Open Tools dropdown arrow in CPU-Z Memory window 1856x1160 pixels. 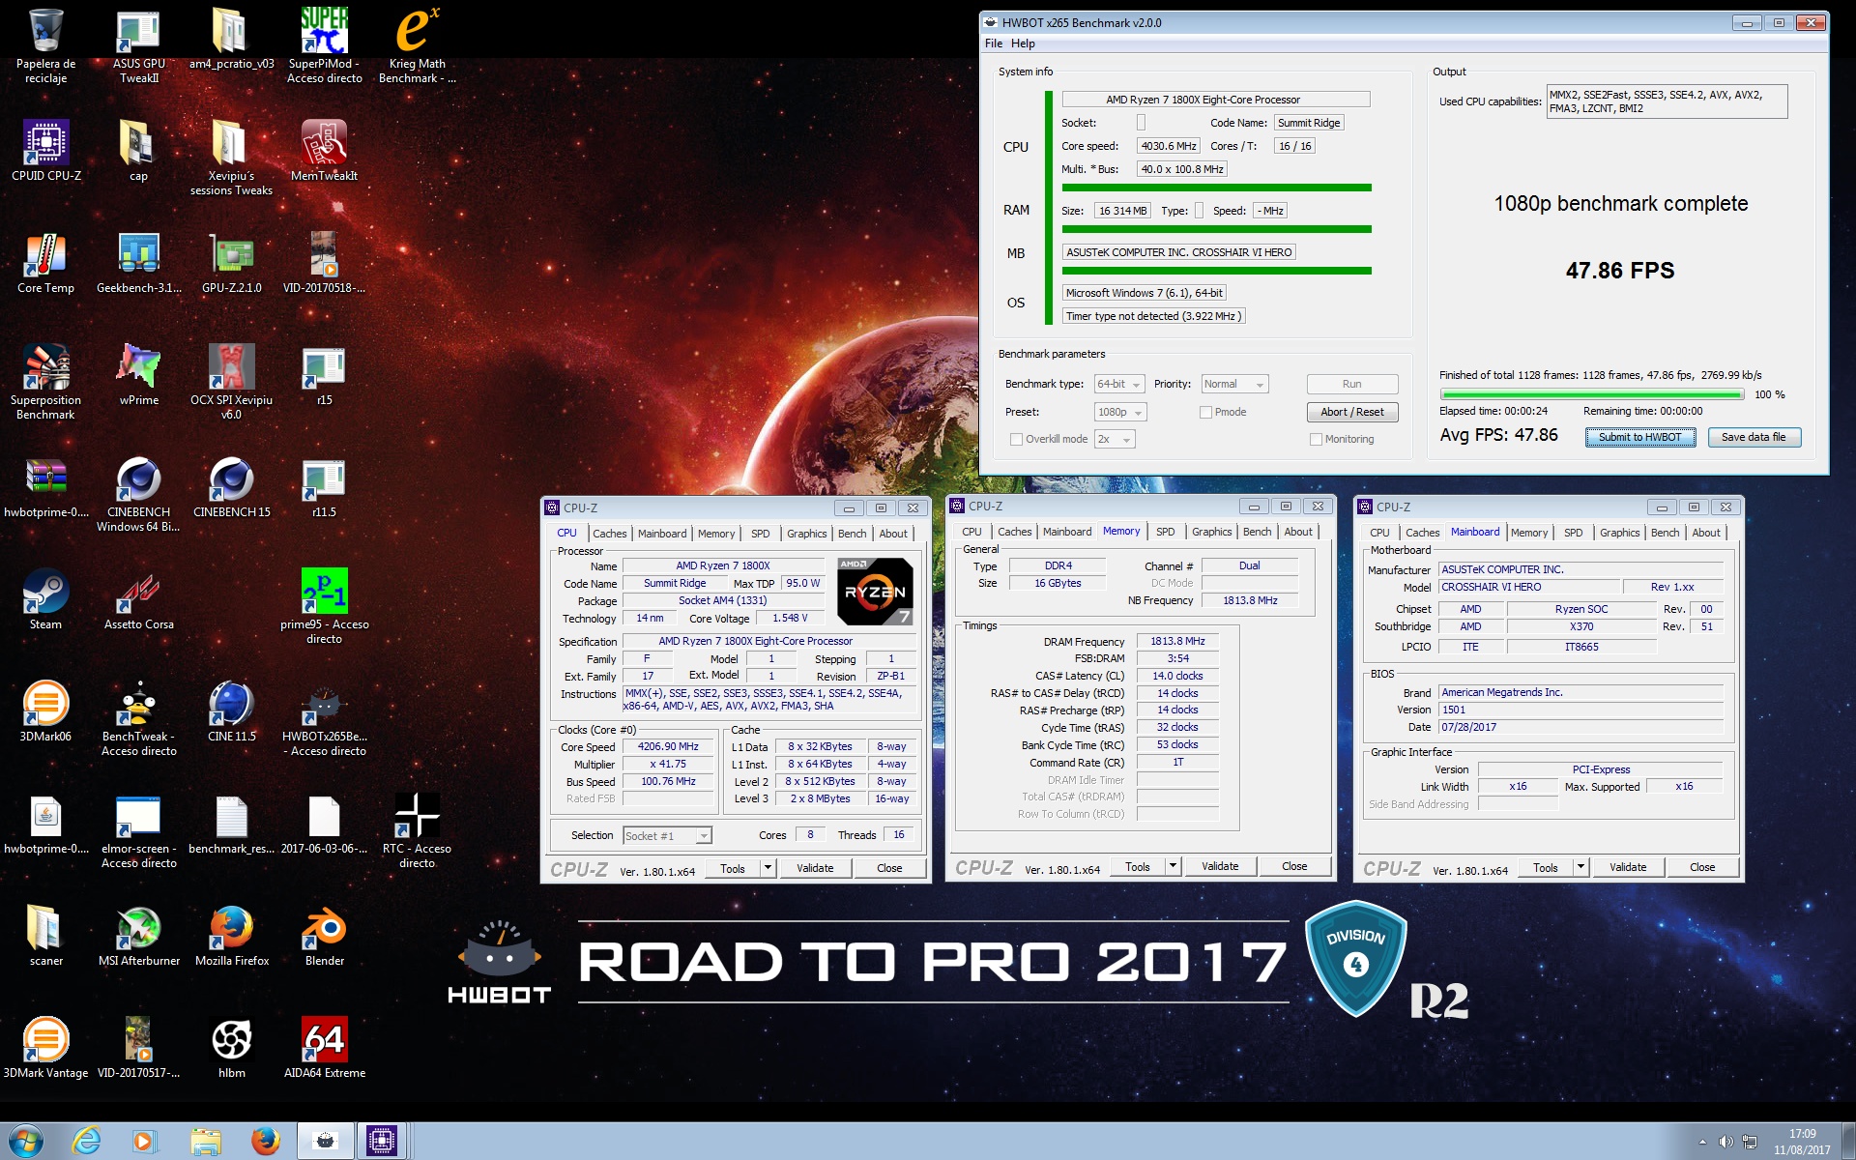pyautogui.click(x=1174, y=866)
